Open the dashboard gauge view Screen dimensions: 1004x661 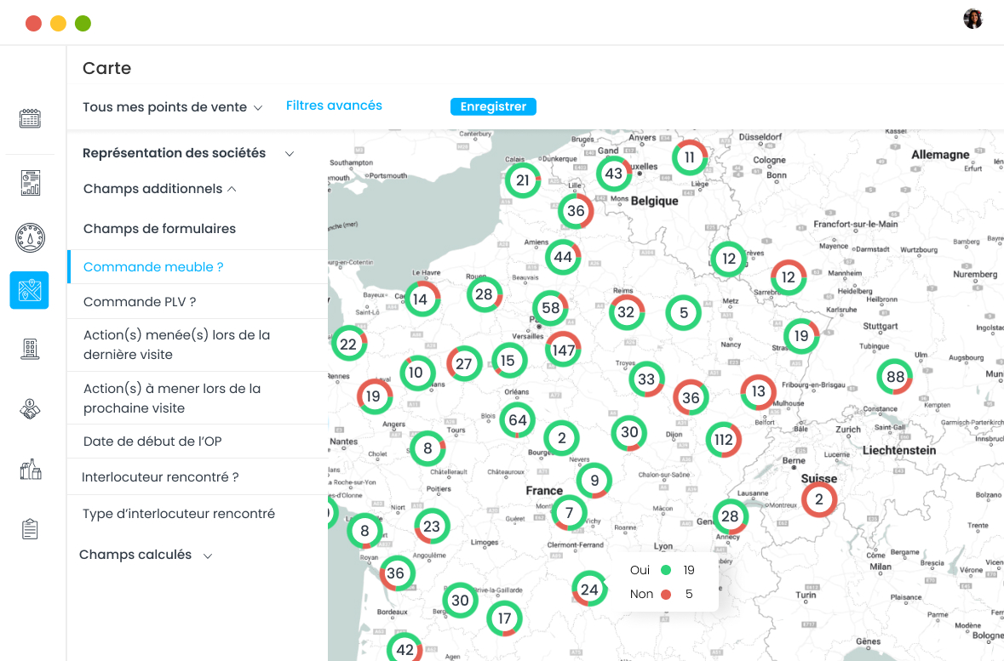point(30,239)
